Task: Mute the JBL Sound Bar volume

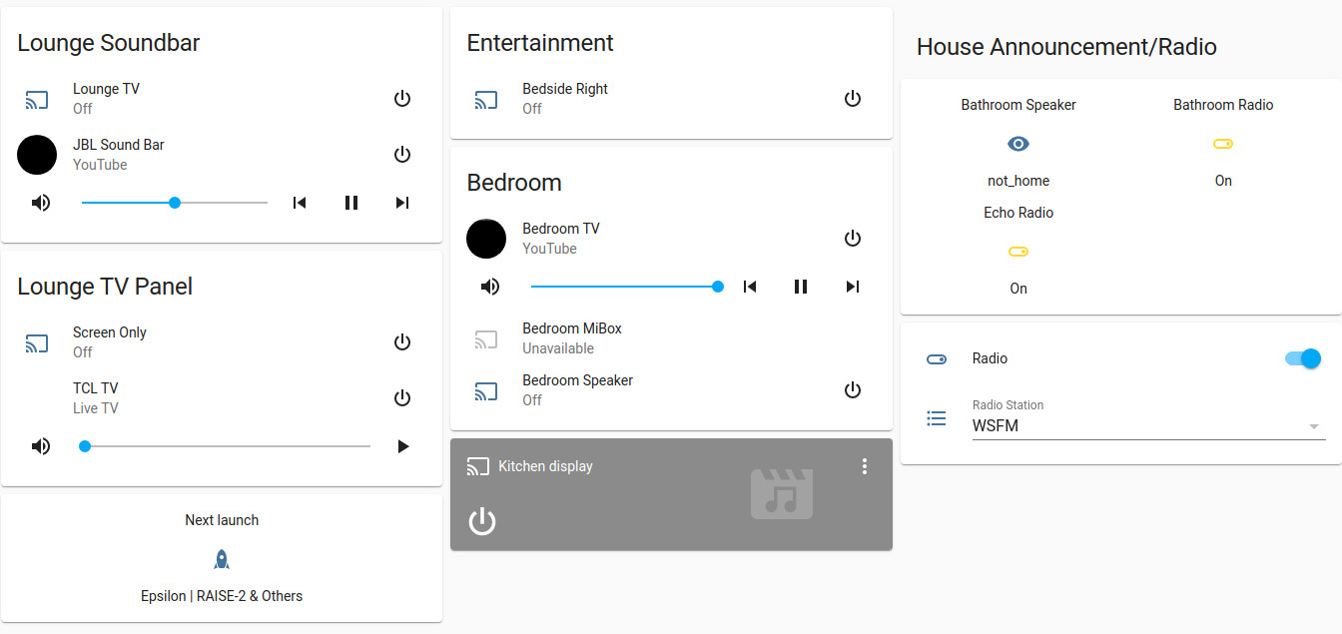Action: pyautogui.click(x=41, y=203)
